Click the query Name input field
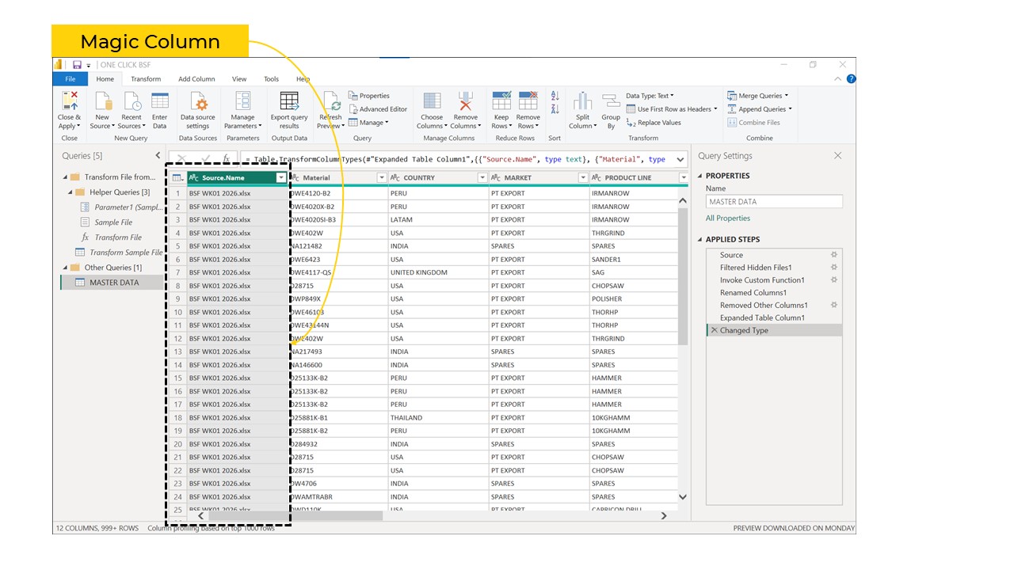1014x570 pixels. click(x=773, y=202)
